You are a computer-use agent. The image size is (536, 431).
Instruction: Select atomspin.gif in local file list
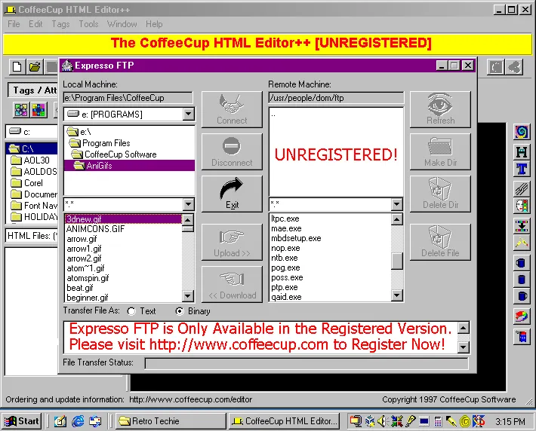[88, 278]
